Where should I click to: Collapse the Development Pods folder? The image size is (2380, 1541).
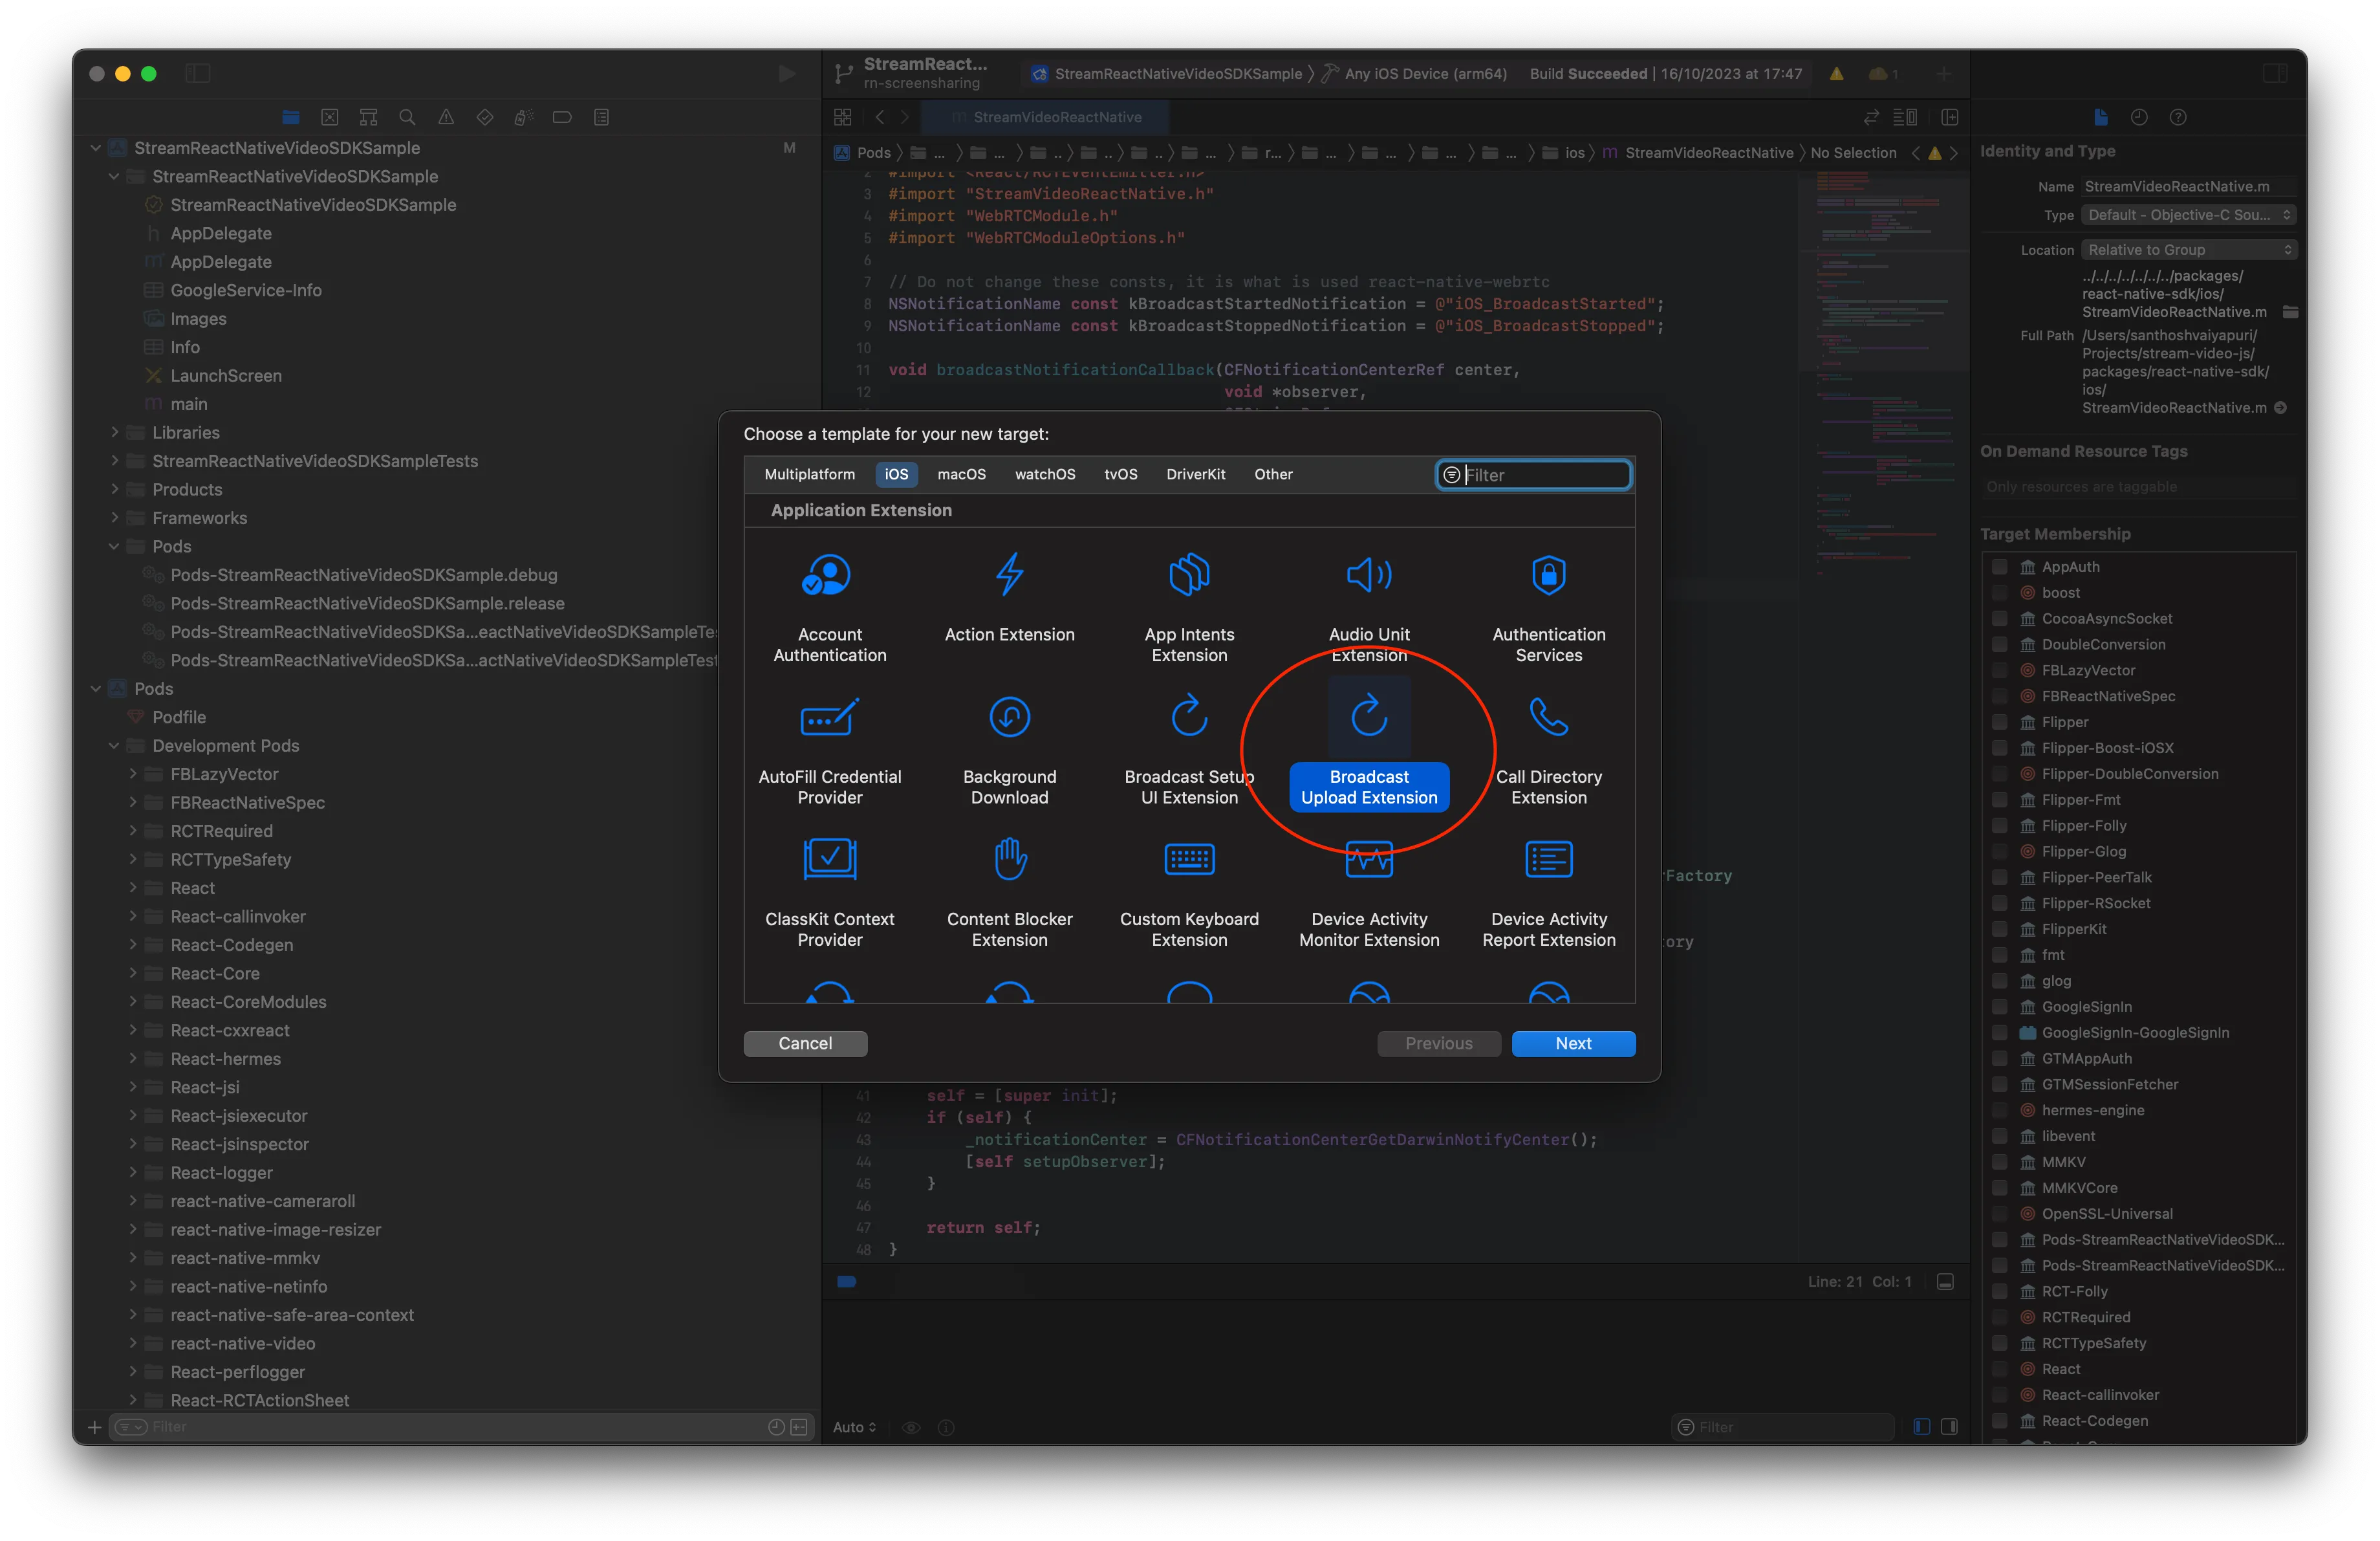[x=114, y=746]
